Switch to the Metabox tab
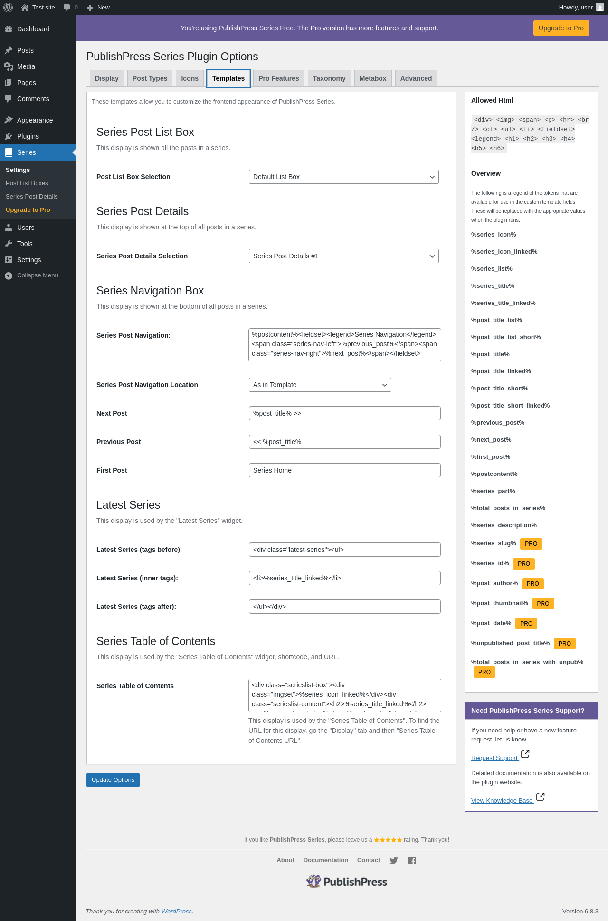 [373, 78]
